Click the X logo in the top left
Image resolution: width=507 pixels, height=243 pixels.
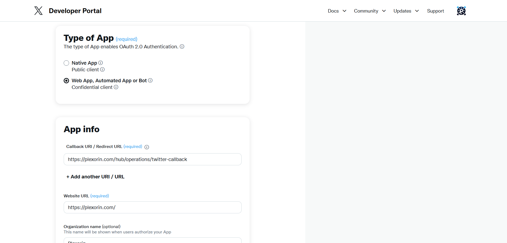point(38,11)
